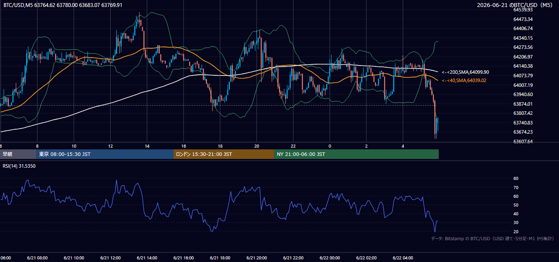The width and height of the screenshot is (559, 262).
Task: Click the Bitstamp data source note
Action: click(493, 238)
